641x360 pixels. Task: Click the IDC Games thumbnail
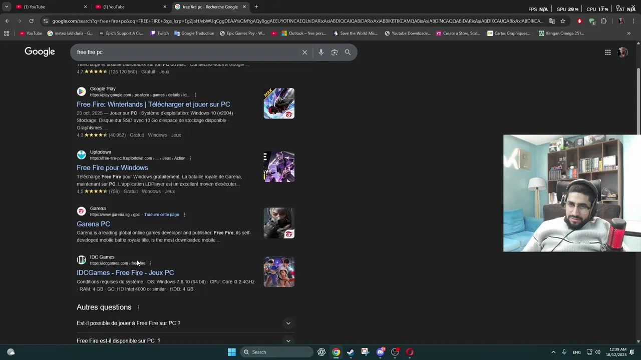coord(279,271)
